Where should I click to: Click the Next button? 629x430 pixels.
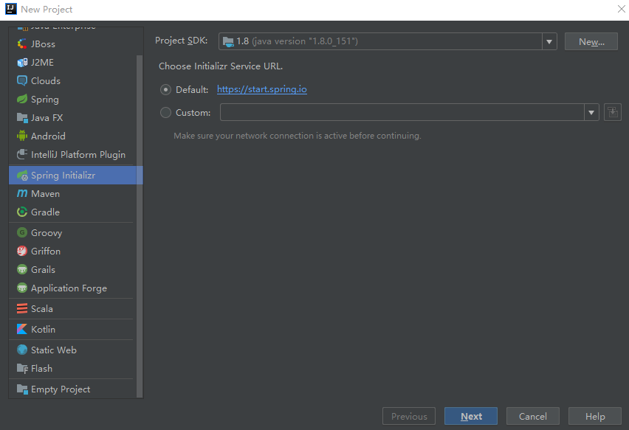471,416
